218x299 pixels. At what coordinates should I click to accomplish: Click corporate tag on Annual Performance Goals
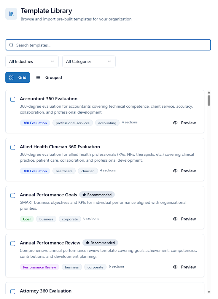click(x=70, y=219)
